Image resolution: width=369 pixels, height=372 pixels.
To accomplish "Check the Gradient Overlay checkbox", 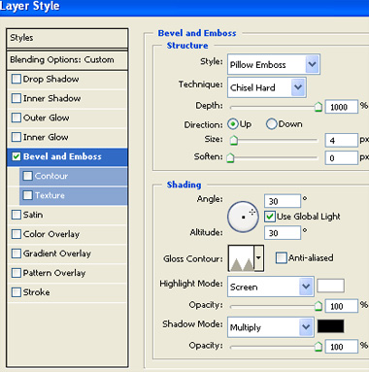I will pyautogui.click(x=17, y=254).
